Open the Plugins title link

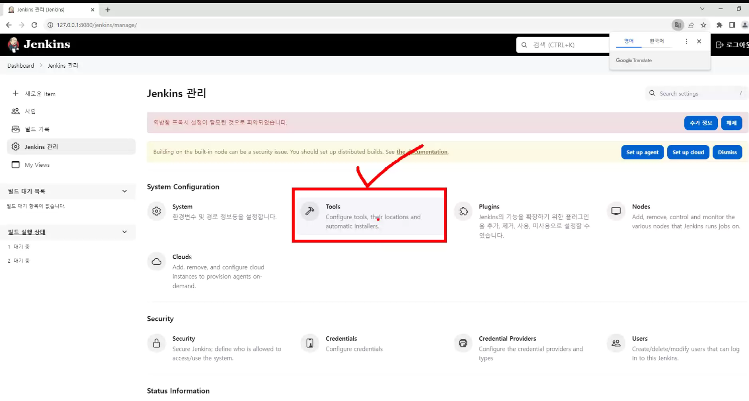[x=489, y=207]
